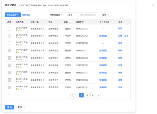Click the third star in the unpublished row

[21, 37]
